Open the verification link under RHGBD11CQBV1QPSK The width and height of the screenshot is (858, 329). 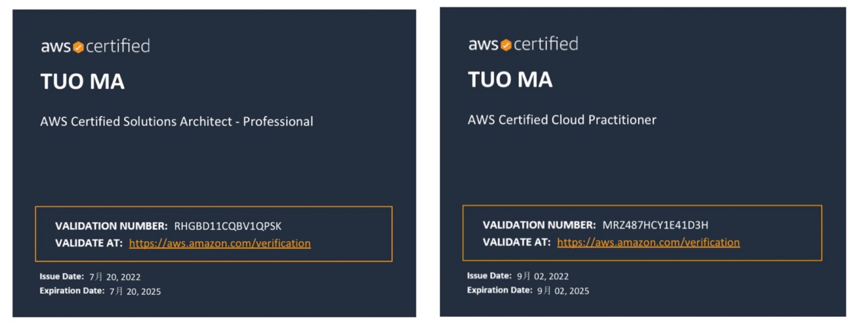pyautogui.click(x=220, y=243)
